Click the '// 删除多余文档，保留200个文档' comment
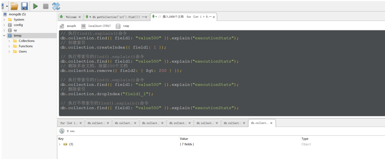Viewport: 385px width, 159px height. (x=94, y=66)
